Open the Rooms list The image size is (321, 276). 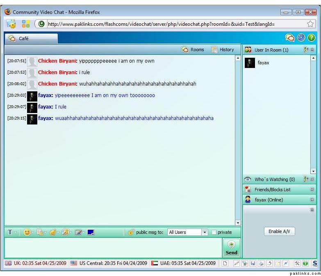[193, 50]
